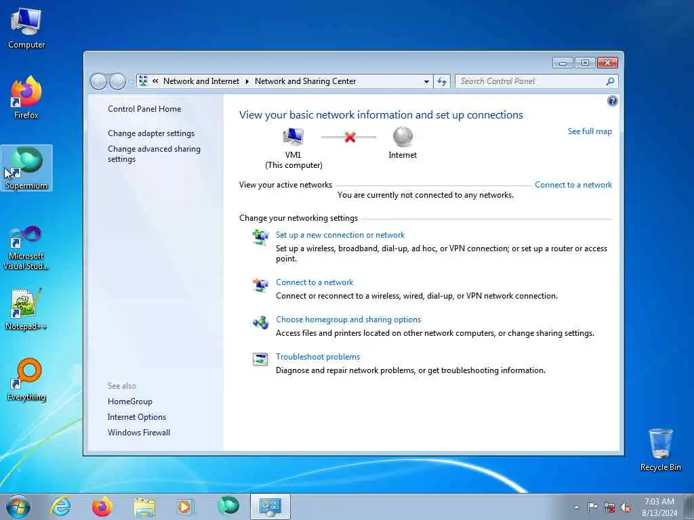The height and width of the screenshot is (520, 694).
Task: Open Windows Explorer from taskbar
Action: click(144, 507)
